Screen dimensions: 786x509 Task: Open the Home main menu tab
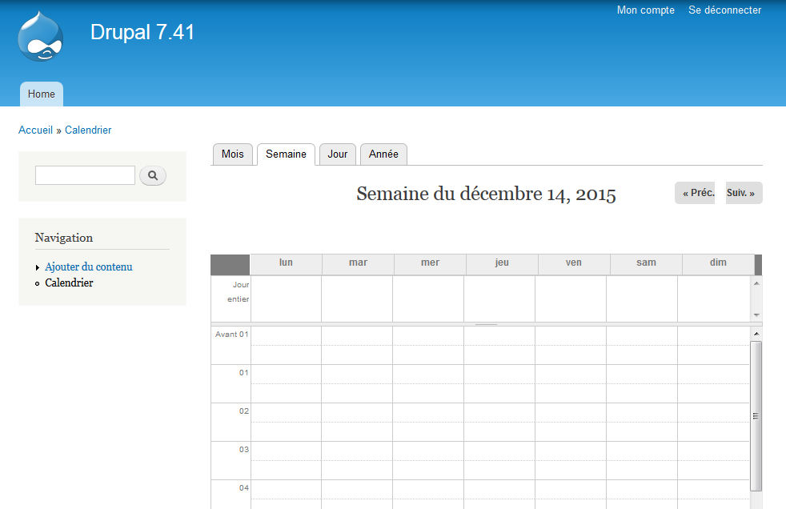[42, 94]
